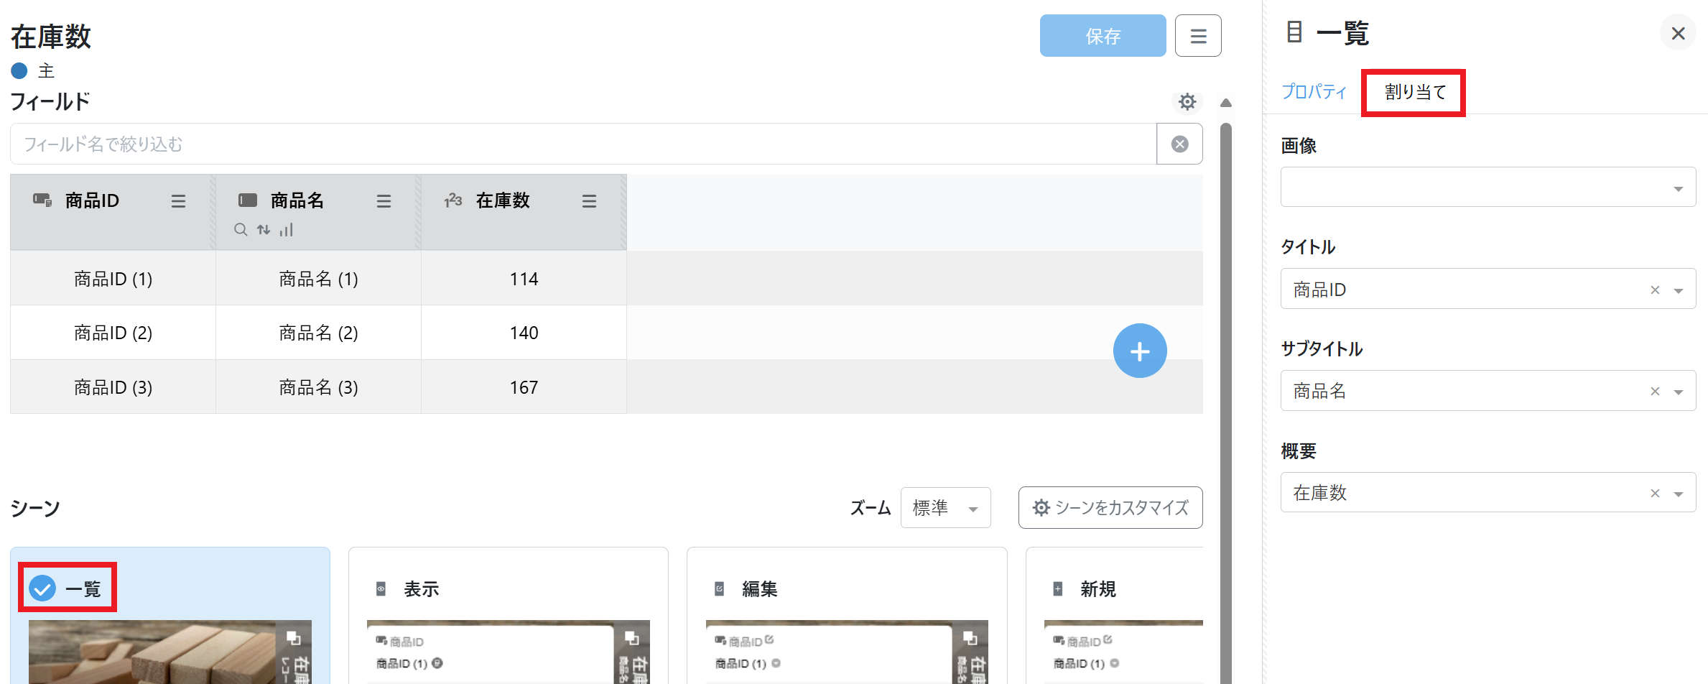1708x684 pixels.
Task: Click the sort arrows icon under 商品名
Action: [264, 230]
